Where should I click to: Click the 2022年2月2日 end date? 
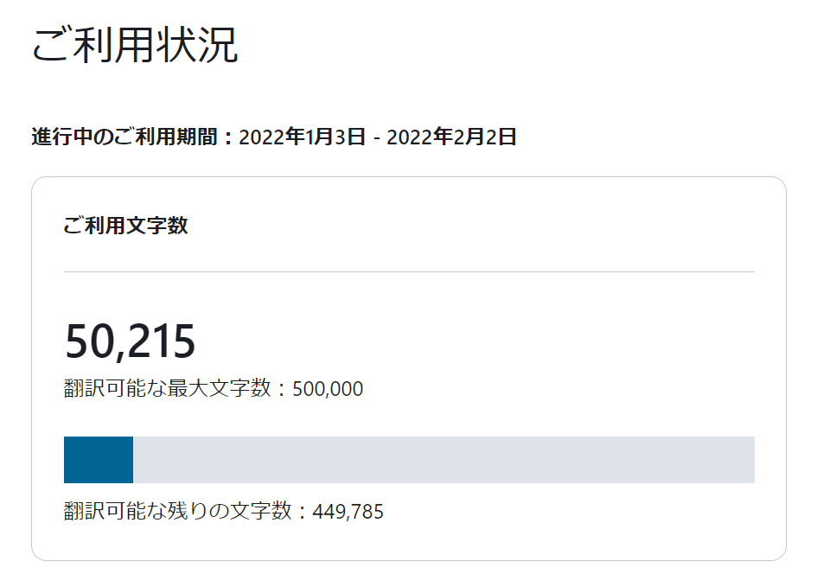point(452,137)
